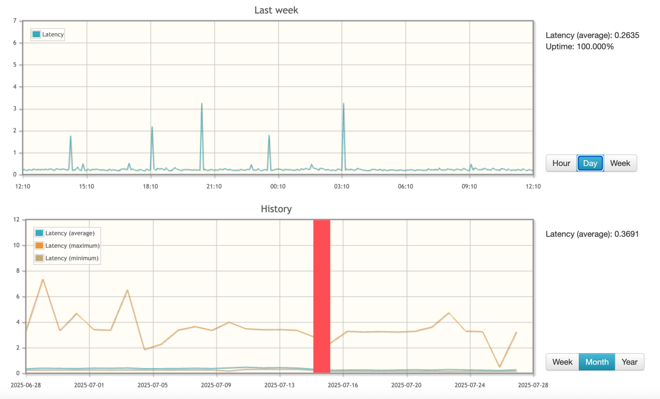Click the History chart legend box

(x=66, y=245)
